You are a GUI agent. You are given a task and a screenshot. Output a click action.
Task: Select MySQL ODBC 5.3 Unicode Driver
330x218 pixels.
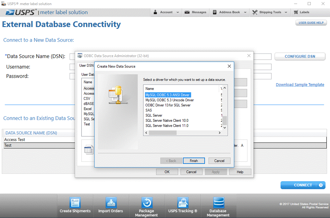point(170,100)
